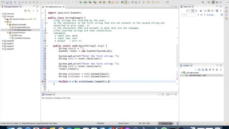This screenshot has height=129, width=229.
Task: Collapse the UniqueEvenSum package
Action: pyautogui.click(x=8, y=33)
